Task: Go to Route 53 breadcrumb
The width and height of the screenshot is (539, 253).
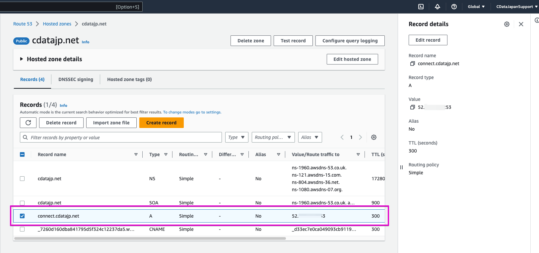Action: tap(23, 24)
